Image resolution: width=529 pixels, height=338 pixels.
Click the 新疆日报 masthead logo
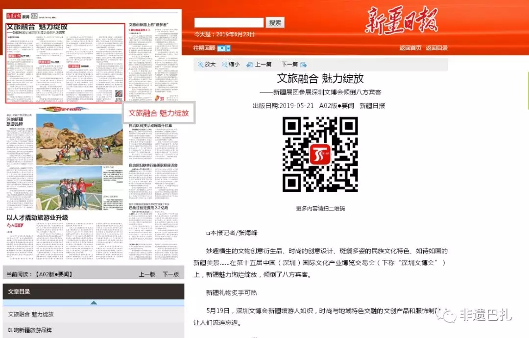402,21
